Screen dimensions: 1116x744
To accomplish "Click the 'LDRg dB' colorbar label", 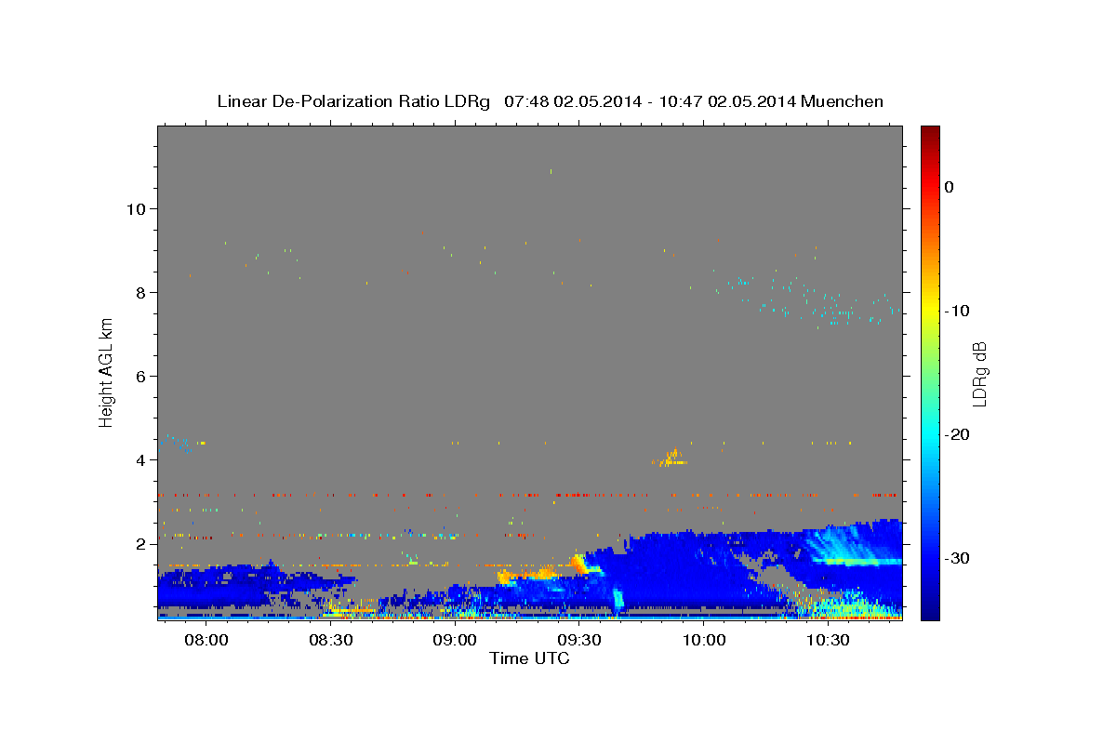I will click(979, 374).
